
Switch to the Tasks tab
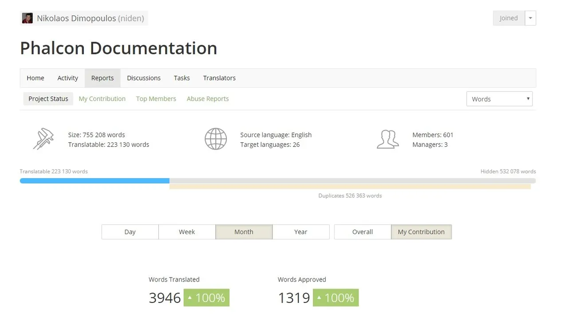click(x=182, y=78)
